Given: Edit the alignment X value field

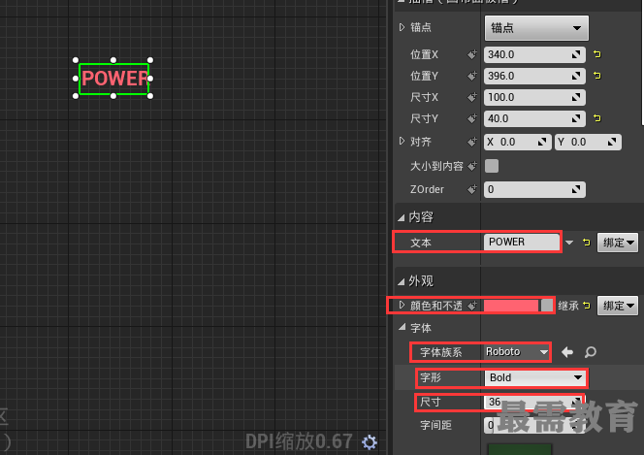Looking at the screenshot, I should [518, 142].
